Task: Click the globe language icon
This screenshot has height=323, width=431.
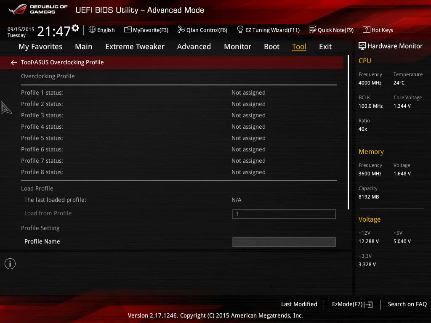Action: coord(92,29)
